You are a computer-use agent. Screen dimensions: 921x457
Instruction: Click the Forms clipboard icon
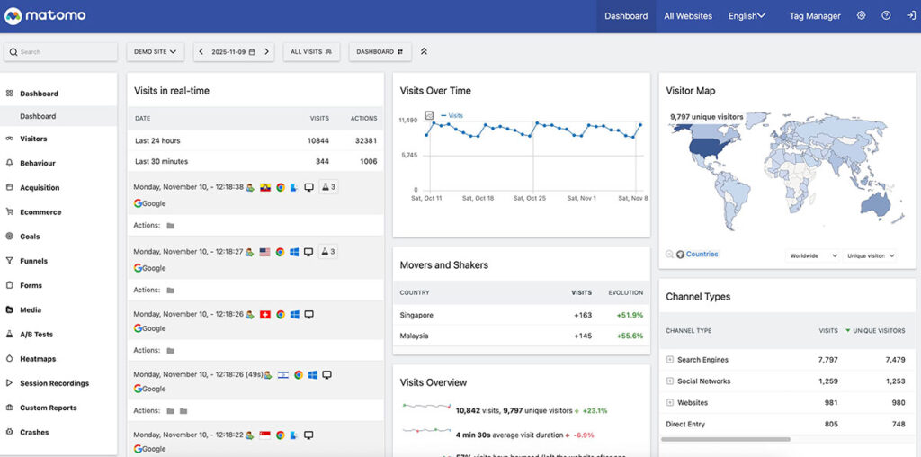click(9, 285)
